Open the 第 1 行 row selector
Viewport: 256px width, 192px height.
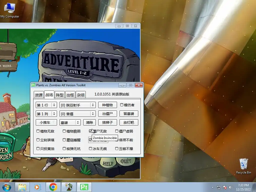point(46,105)
